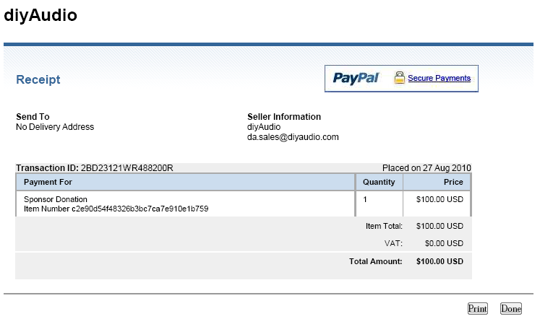This screenshot has width=540, height=319.
Task: Click the padlock secure icon
Action: [x=400, y=78]
